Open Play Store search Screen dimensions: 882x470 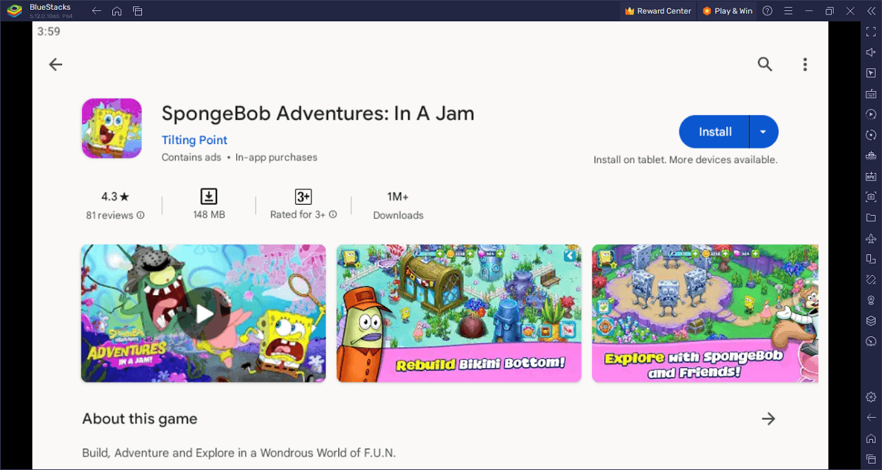(765, 64)
